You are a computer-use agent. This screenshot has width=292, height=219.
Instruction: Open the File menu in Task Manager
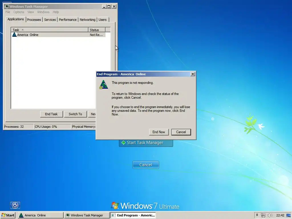click(x=8, y=12)
